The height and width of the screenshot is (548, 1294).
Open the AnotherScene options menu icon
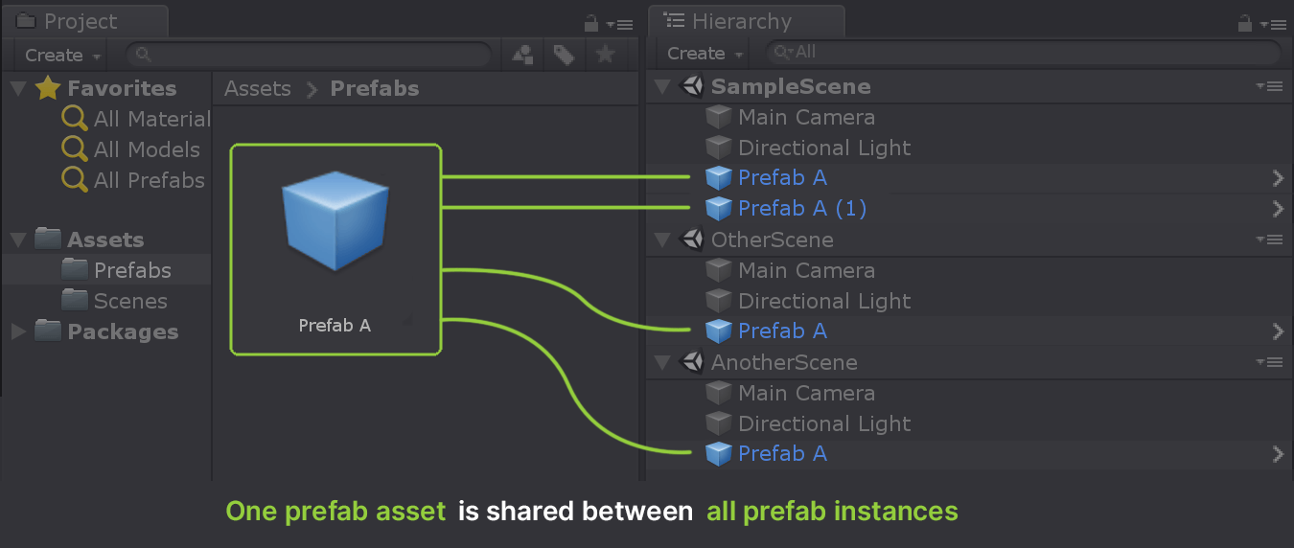coord(1269,362)
